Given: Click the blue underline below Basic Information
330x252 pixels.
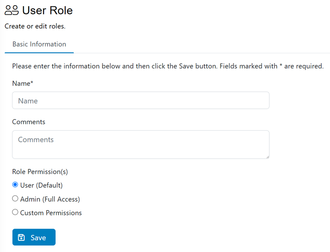Looking at the screenshot, I should click(x=39, y=53).
